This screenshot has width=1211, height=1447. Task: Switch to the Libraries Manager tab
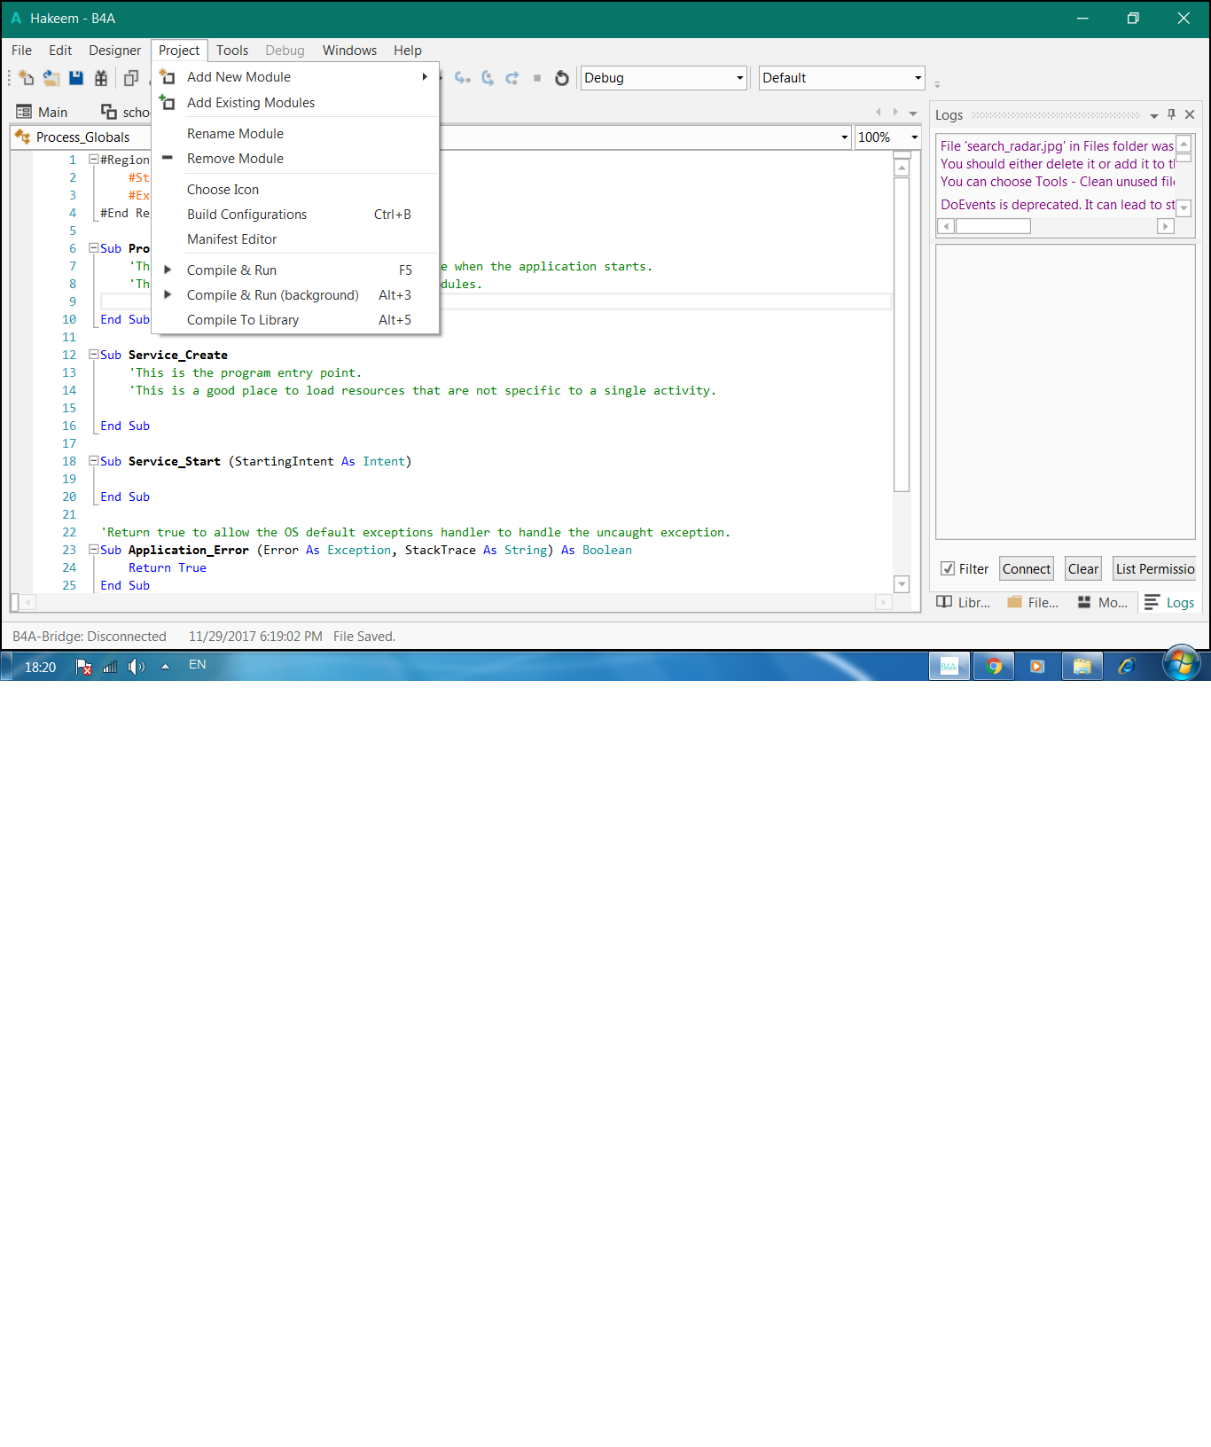963,603
